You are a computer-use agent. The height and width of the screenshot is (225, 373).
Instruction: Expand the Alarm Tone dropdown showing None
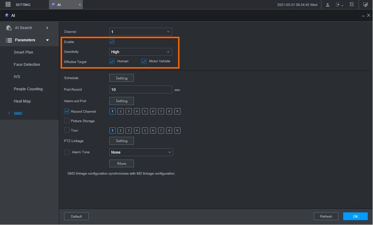141,152
